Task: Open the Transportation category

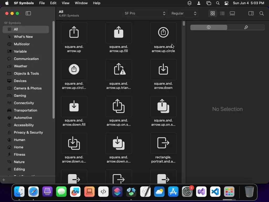Action: point(26,110)
